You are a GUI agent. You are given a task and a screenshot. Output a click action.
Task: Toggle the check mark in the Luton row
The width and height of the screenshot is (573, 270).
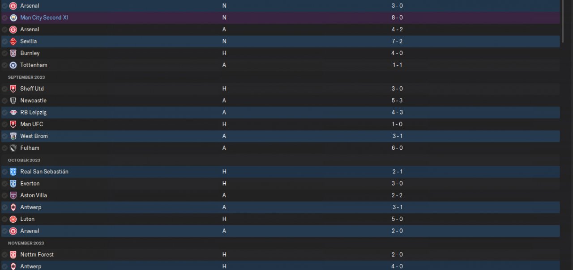(4, 219)
